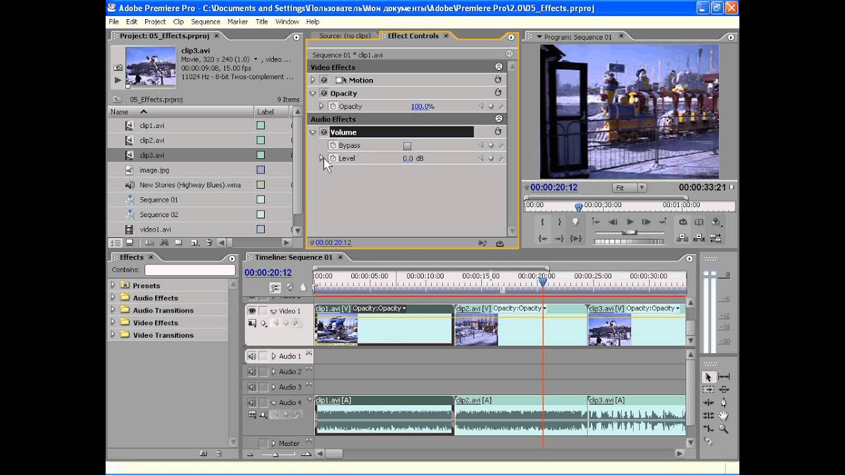Hide Video 1 track with eye icon

(x=252, y=311)
